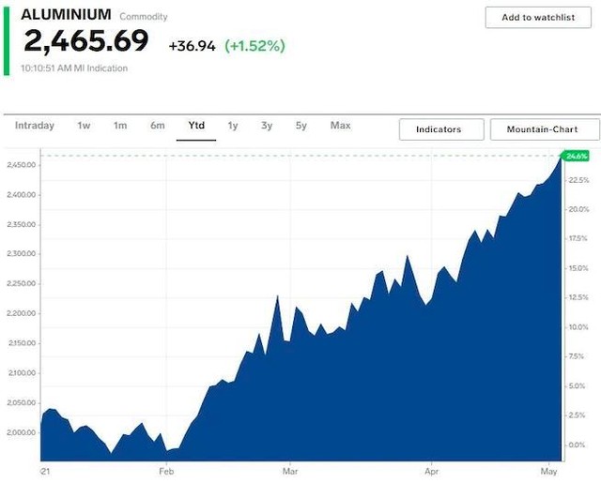Switch to the 1w range tab
Screen dimensions: 601x483
click(x=85, y=126)
